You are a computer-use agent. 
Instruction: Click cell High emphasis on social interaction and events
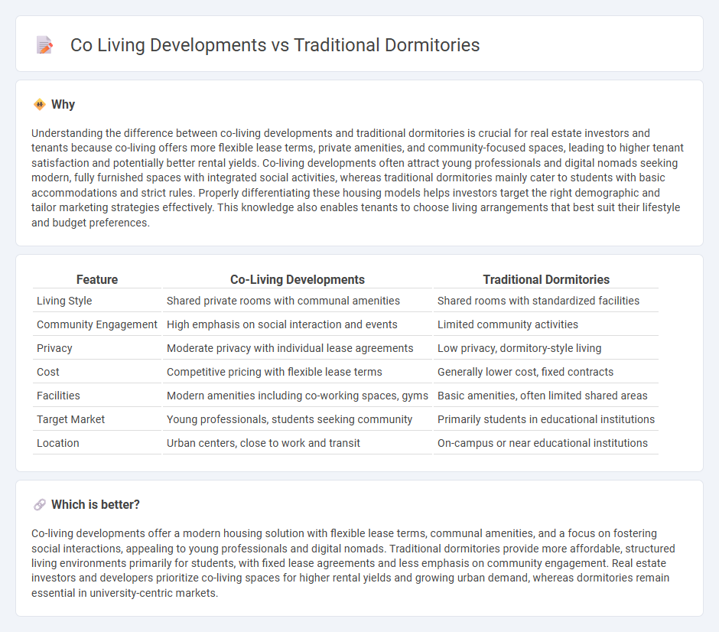click(x=282, y=324)
